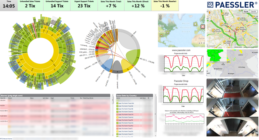Click green check icon for Total CA

(x=117, y=123)
